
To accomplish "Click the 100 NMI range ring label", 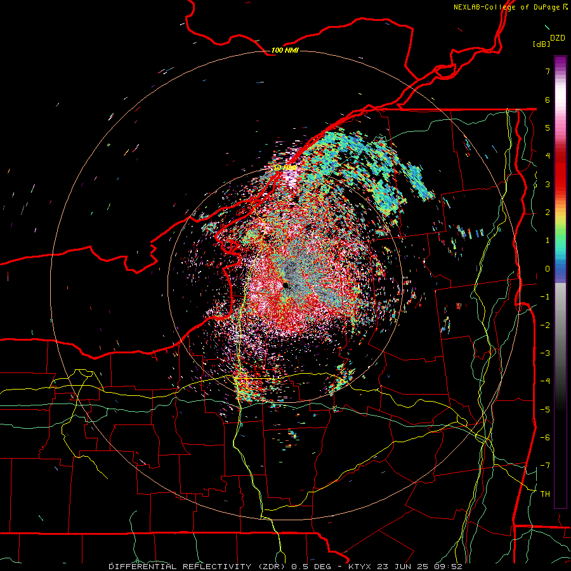I will (x=285, y=50).
